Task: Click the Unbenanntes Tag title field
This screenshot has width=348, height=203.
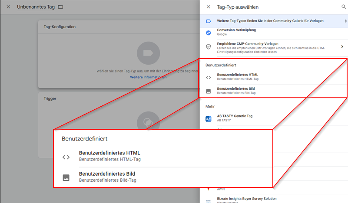Action: click(36, 7)
